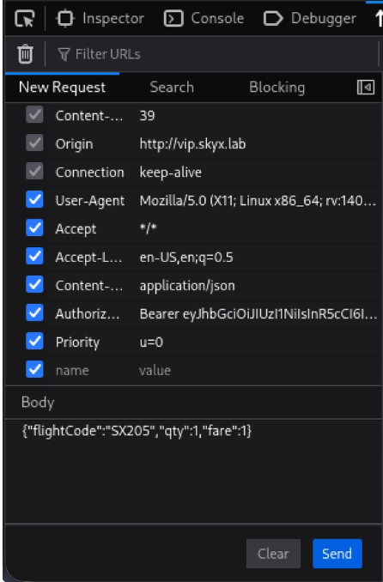Send the request
The image size is (383, 582).
337,554
